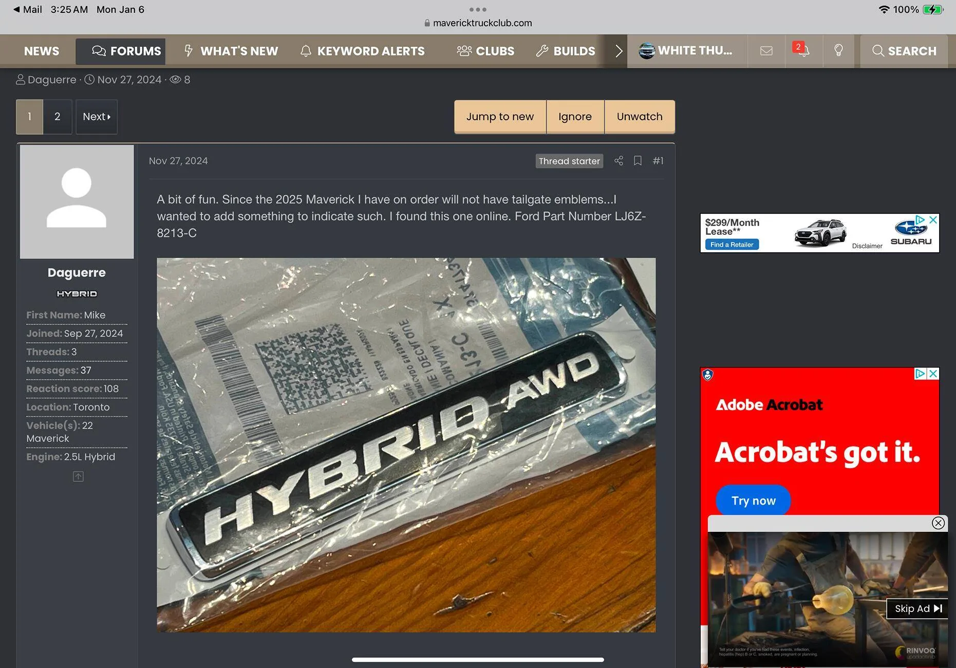Image resolution: width=956 pixels, height=668 pixels.
Task: Click Next page button
Action: pos(97,117)
